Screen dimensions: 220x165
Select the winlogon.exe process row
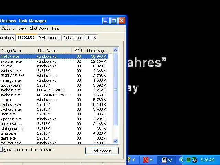tap(54, 129)
